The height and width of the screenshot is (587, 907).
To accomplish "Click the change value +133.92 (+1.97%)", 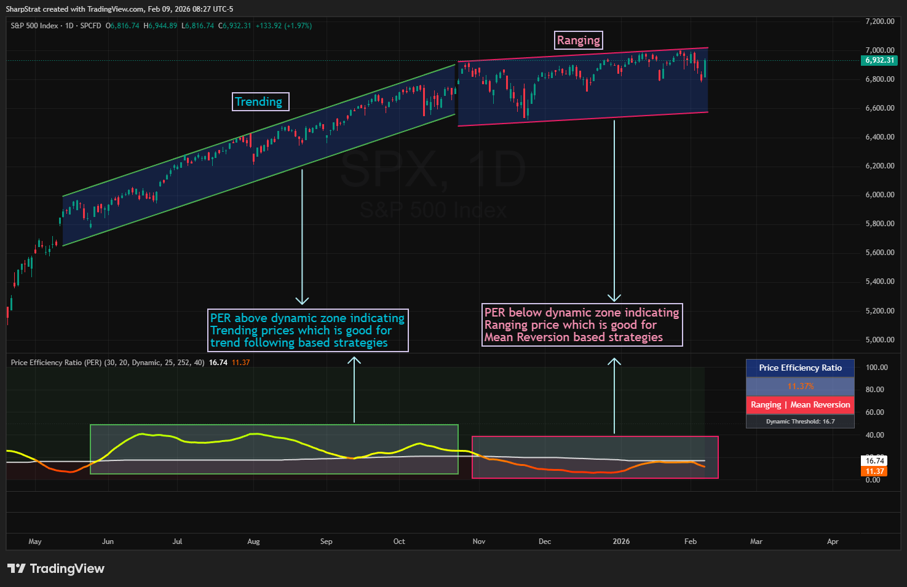I will tap(283, 26).
